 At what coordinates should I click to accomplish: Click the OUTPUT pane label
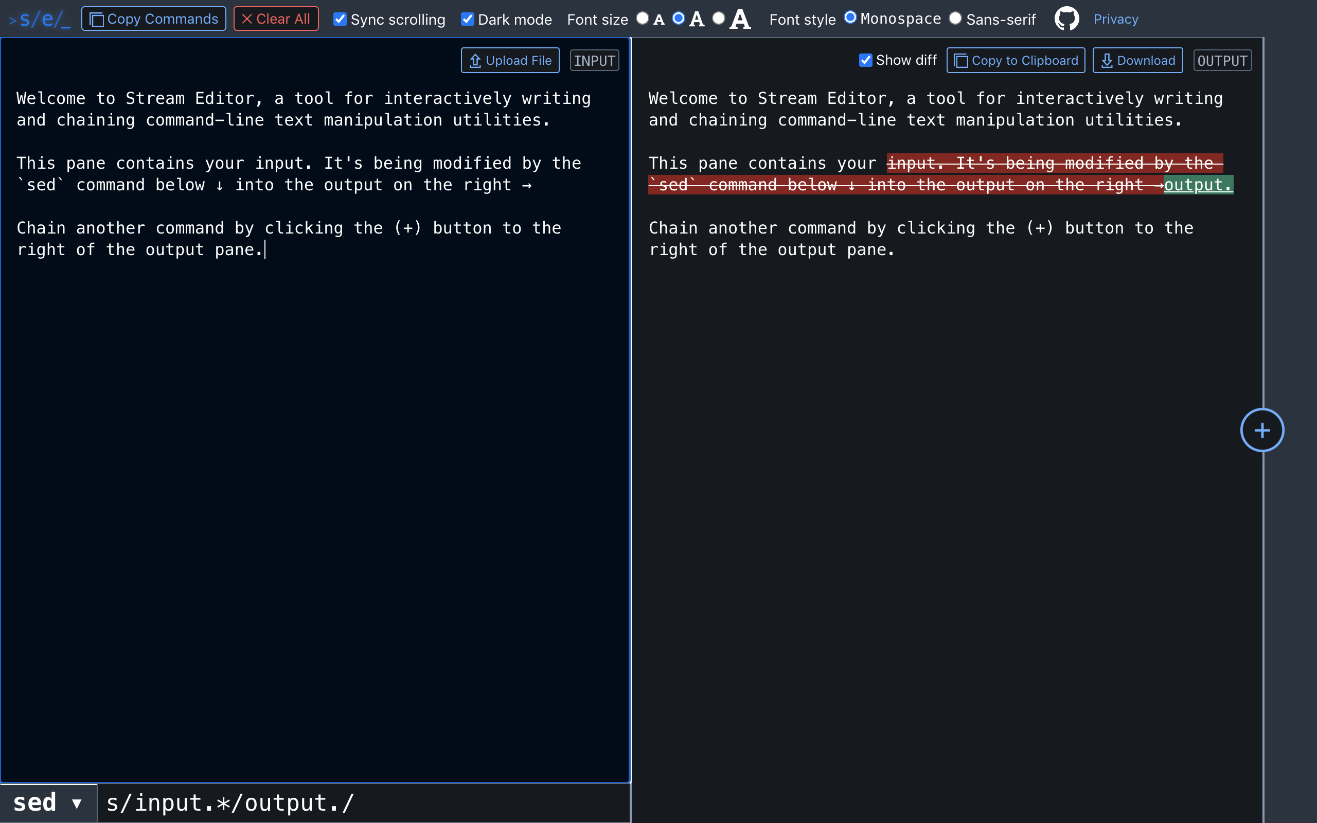point(1222,60)
